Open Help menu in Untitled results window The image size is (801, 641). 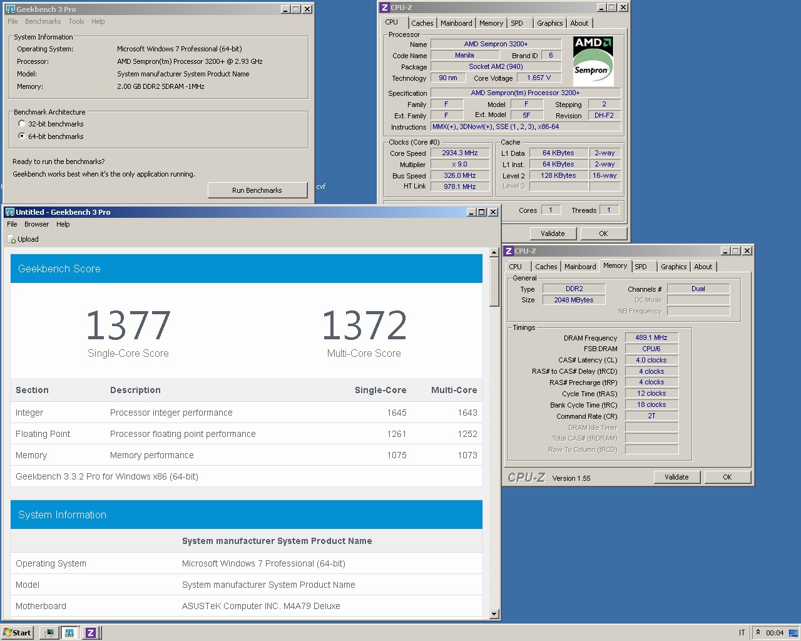point(63,224)
